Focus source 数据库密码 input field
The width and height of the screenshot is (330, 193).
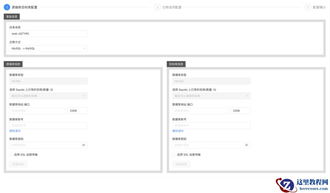tap(49, 145)
